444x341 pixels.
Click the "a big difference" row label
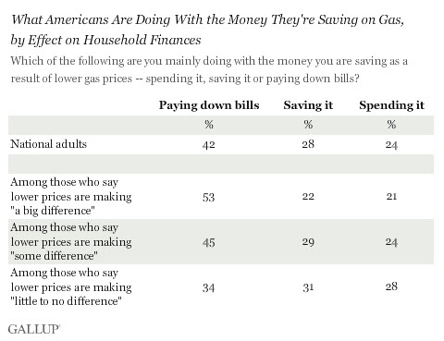tap(71, 197)
